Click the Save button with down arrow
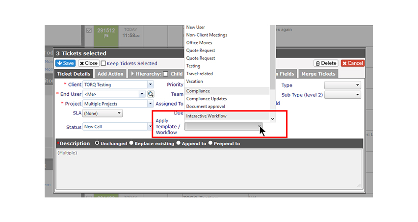This screenshot has width=418, height=222. coord(65,63)
